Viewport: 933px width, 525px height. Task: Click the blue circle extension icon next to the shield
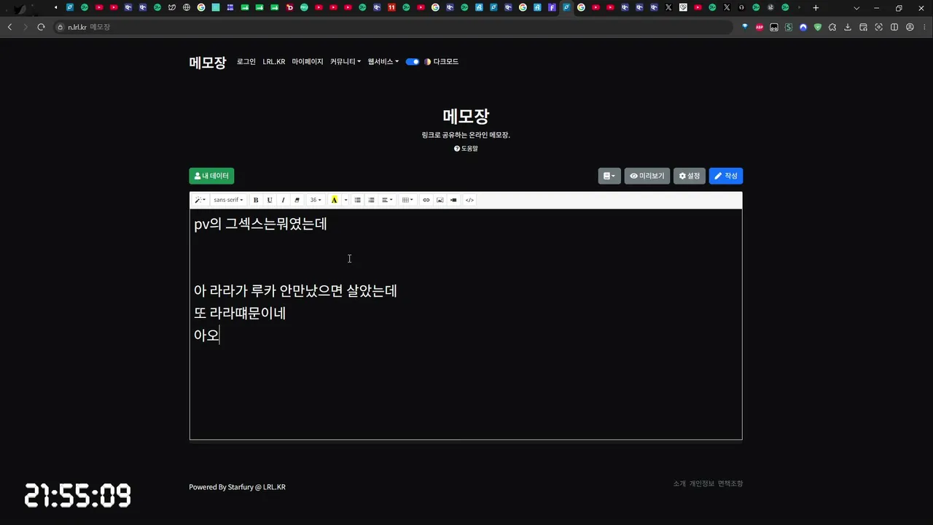[803, 27]
